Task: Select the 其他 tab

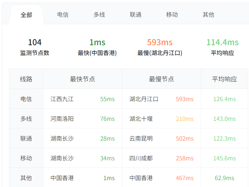Action: (208, 15)
